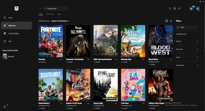
Task: Expand the Plataforma filter
Action: coord(187,65)
